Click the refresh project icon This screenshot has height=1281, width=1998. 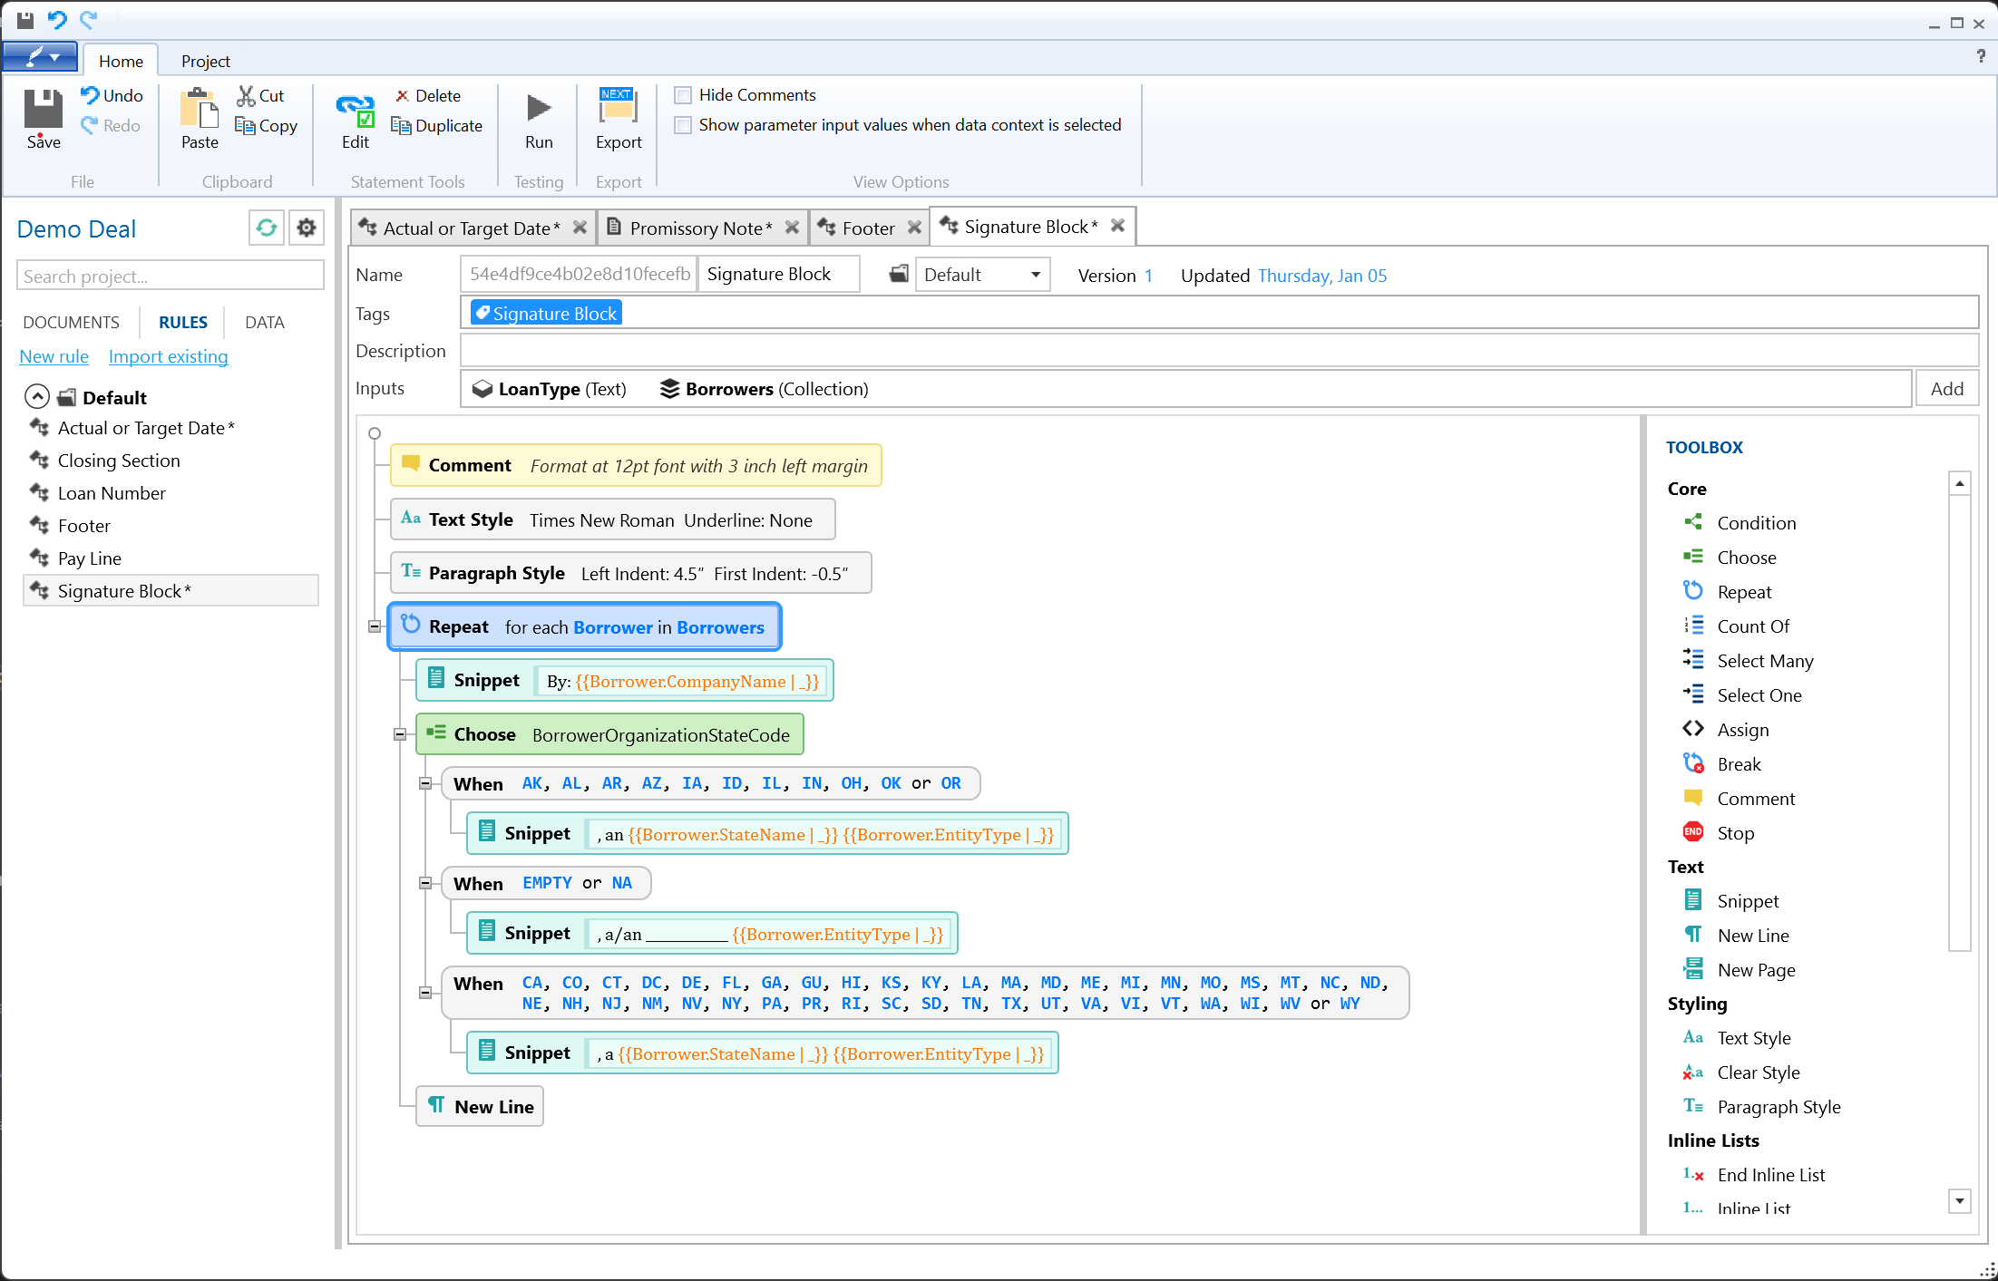click(x=267, y=228)
